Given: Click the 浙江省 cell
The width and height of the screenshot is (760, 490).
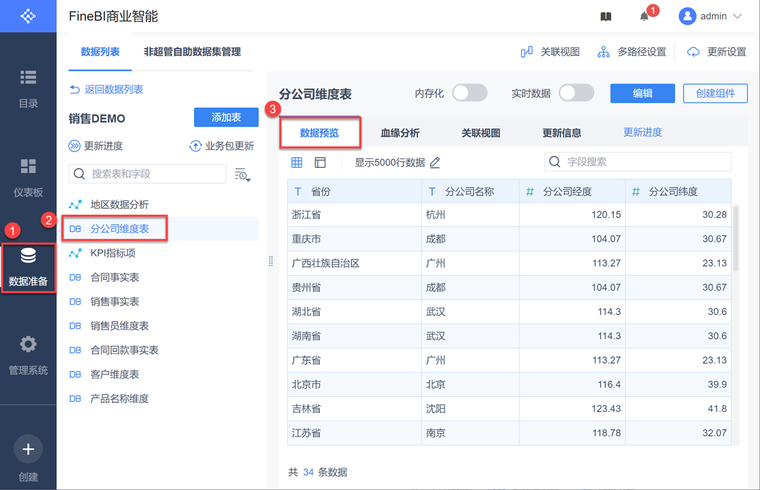Looking at the screenshot, I should 354,215.
